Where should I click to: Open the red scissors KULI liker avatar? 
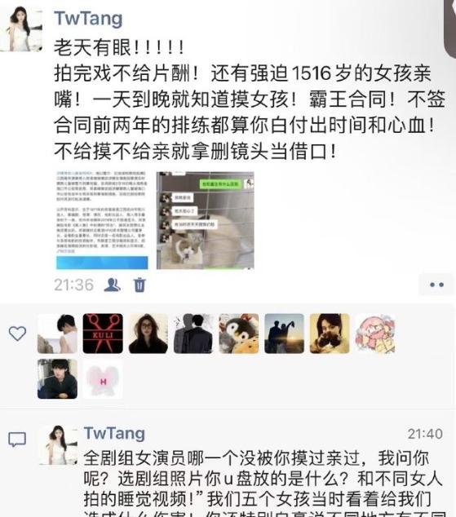103,334
